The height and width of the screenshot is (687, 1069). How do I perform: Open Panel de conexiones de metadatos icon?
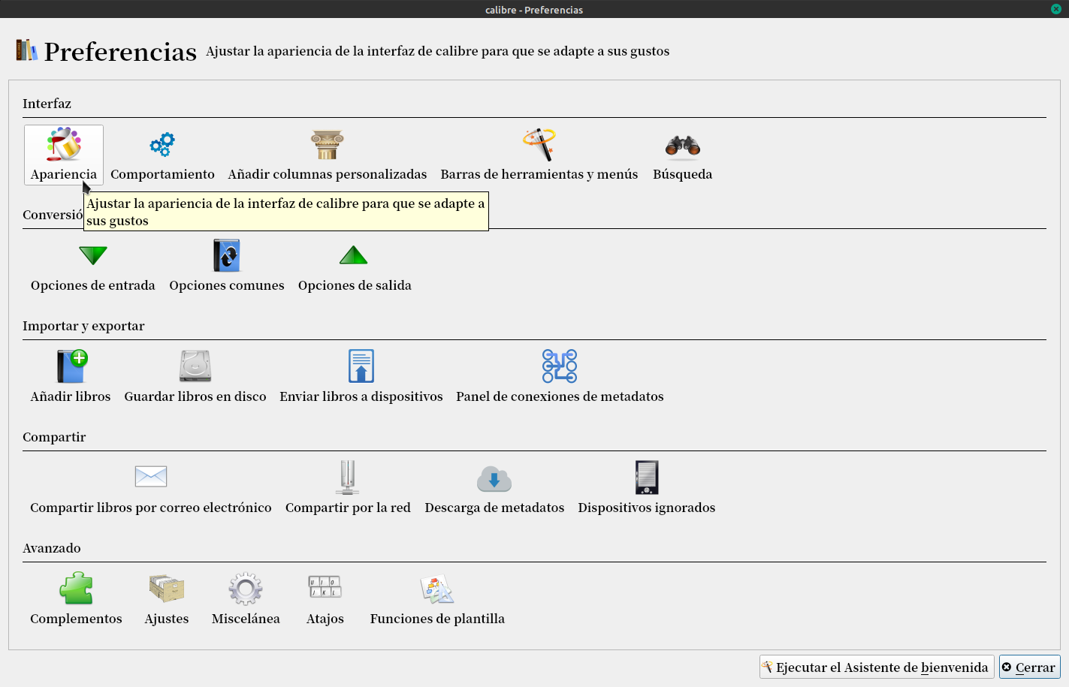[560, 366]
